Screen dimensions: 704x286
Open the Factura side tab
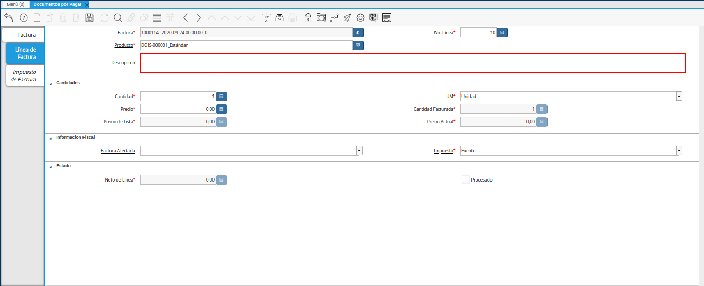pyautogui.click(x=23, y=35)
